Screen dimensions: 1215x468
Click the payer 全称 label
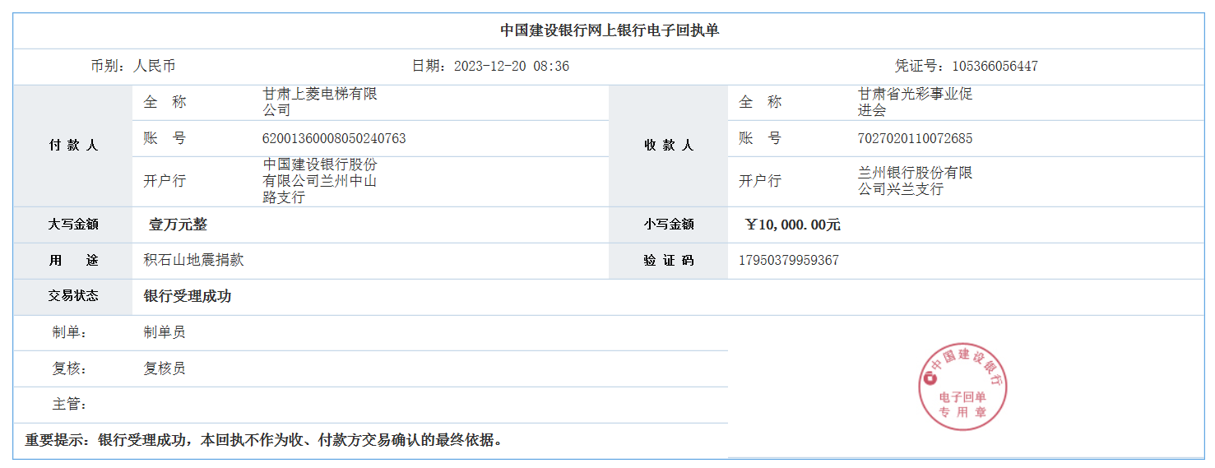tap(165, 102)
